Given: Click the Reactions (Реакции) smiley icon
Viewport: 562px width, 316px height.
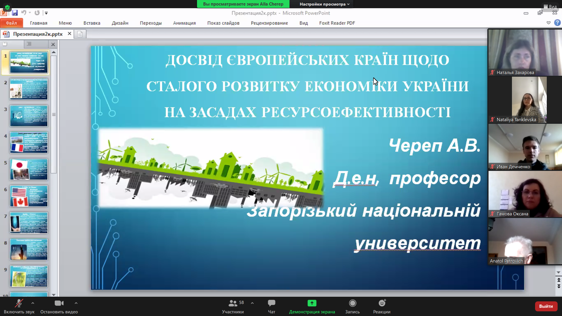Looking at the screenshot, I should tap(382, 303).
